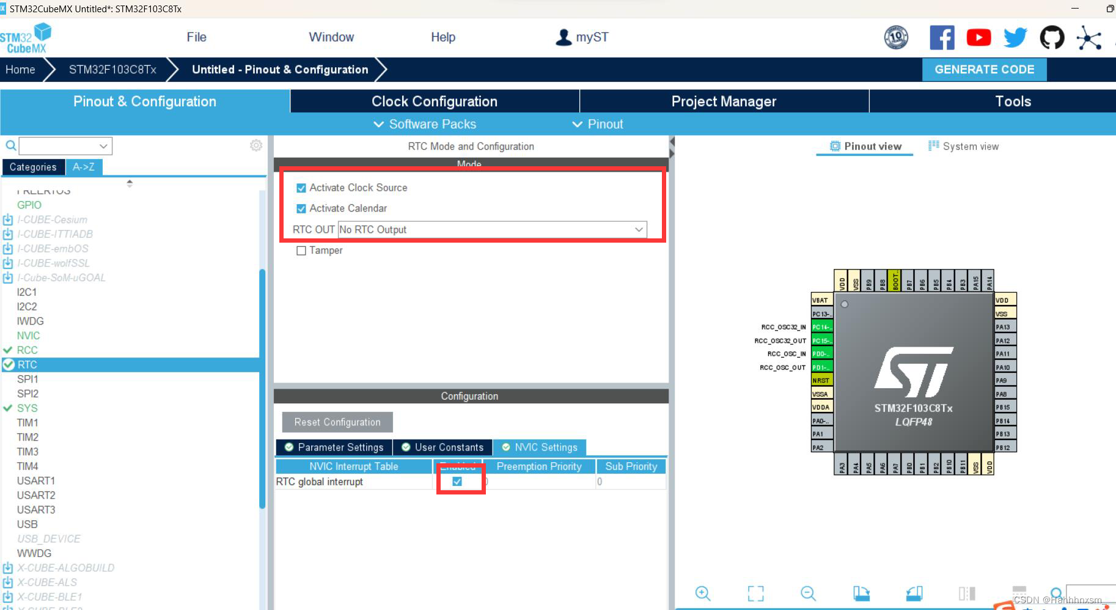Click STM32F103C8Tx breadcrumb
1116x610 pixels.
pos(112,70)
